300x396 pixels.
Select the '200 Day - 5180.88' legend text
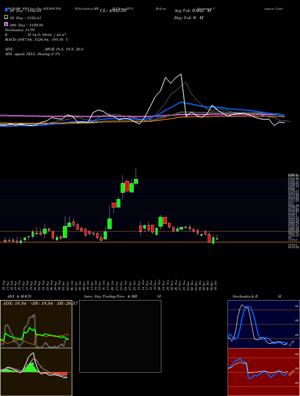pos(26,25)
